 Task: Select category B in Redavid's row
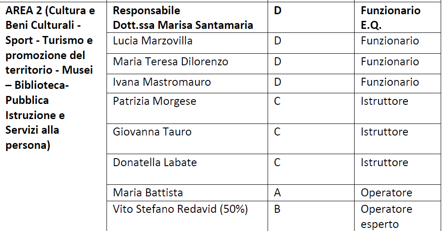point(277,209)
